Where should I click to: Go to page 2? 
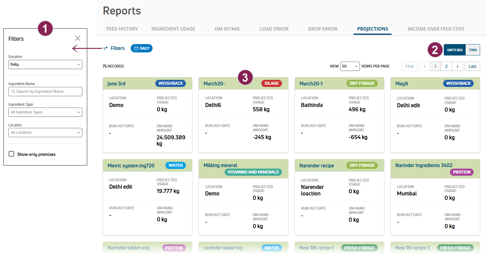coord(446,66)
